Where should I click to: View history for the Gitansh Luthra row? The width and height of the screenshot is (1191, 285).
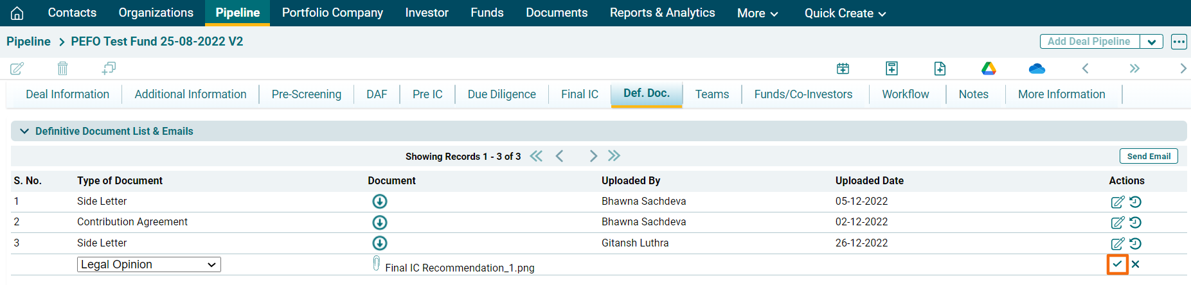[x=1136, y=243]
